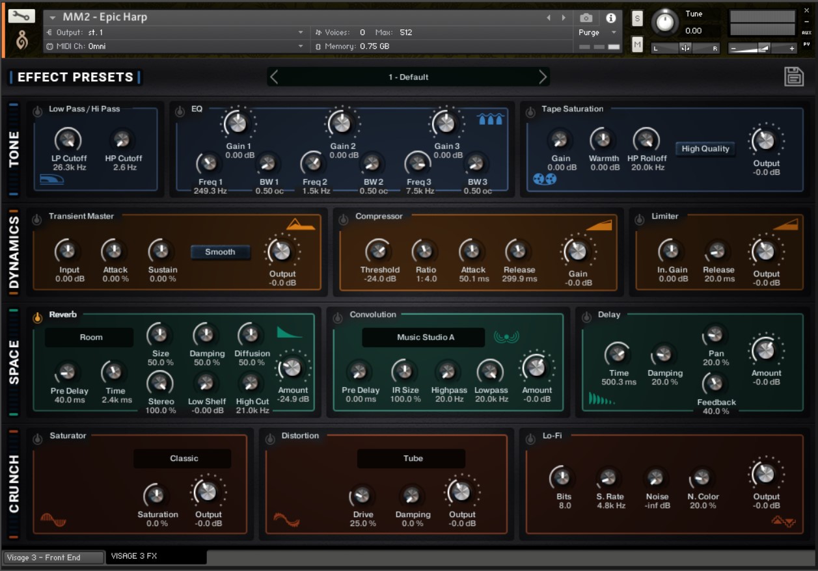The width and height of the screenshot is (818, 571).
Task: Toggle the EQ power button
Action: click(180, 111)
